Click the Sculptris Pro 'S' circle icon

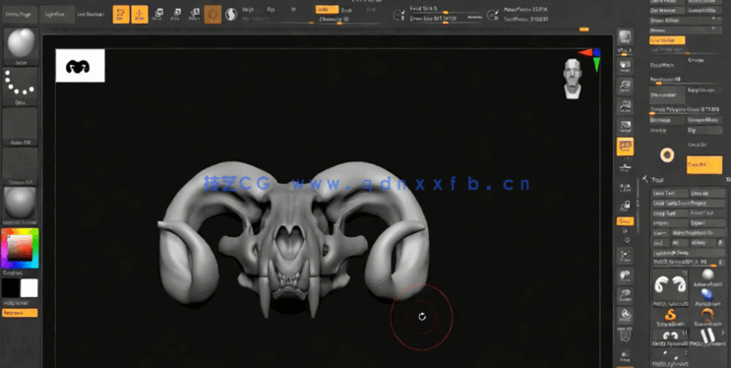pos(231,15)
